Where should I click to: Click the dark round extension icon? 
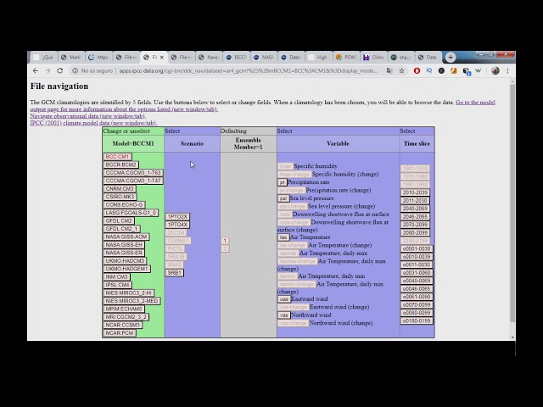441,70
